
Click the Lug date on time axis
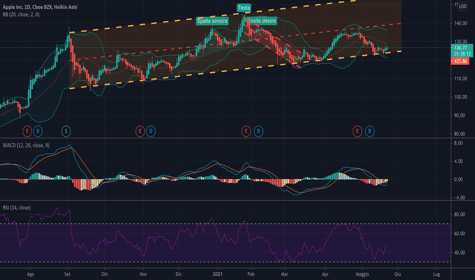[437, 274]
